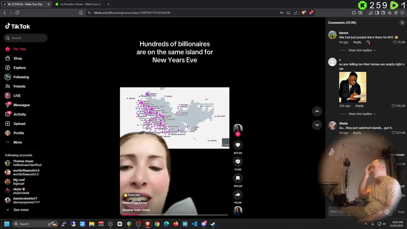Follow creator with red plus badge
The image size is (407, 229).
click(x=238, y=134)
